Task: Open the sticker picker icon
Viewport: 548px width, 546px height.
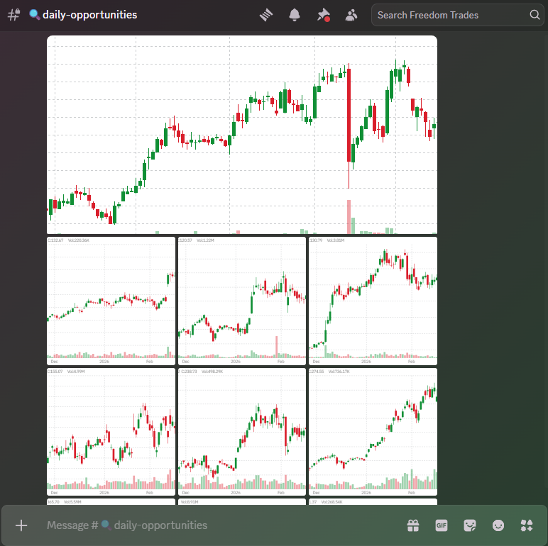Action: pos(470,525)
